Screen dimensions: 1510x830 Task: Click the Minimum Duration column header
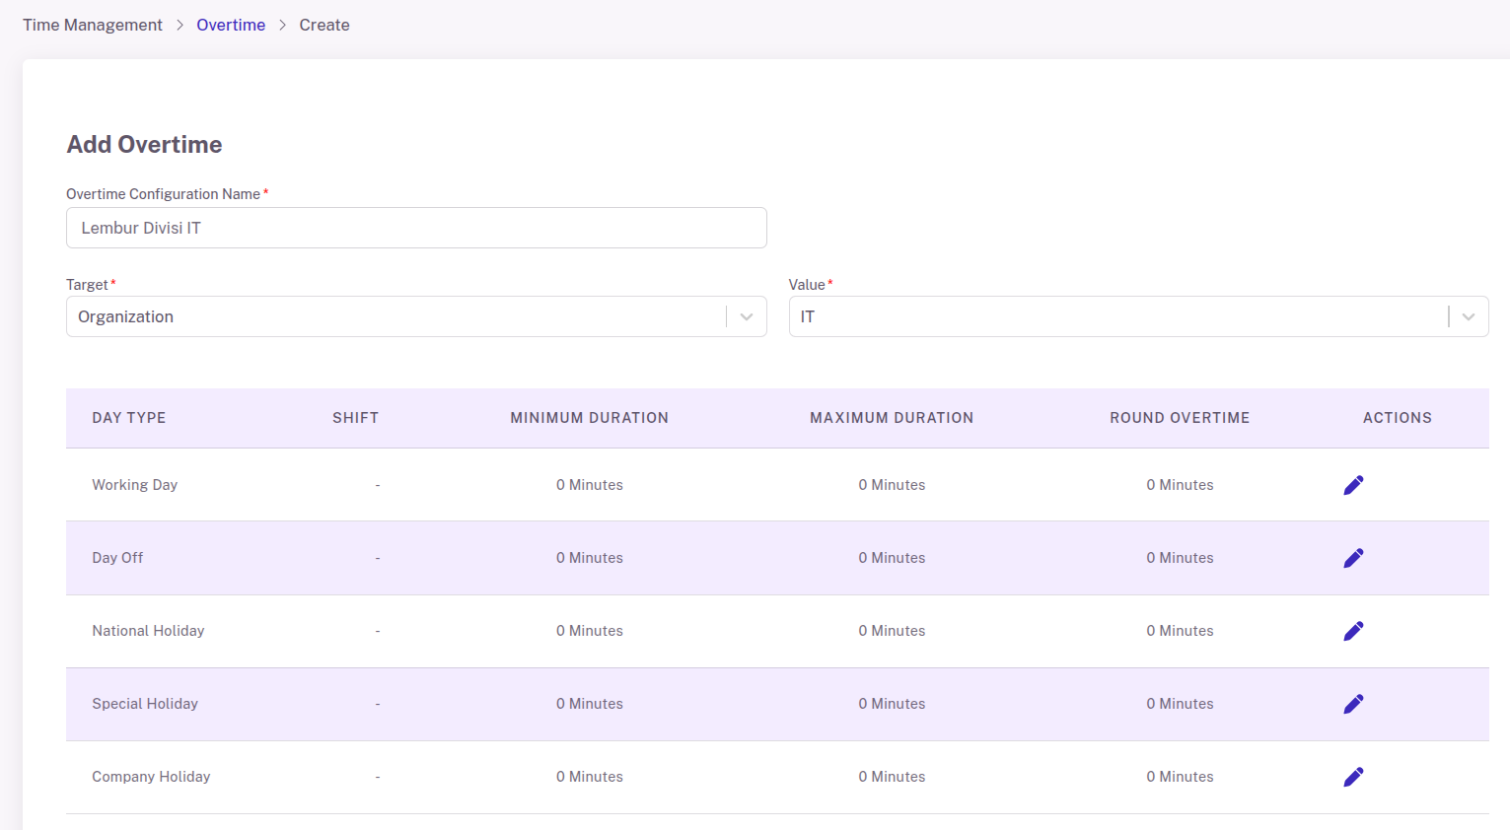tap(590, 418)
